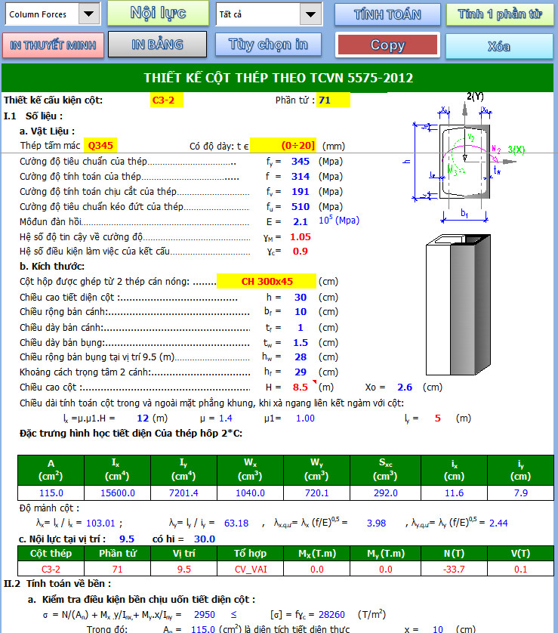Select lx value '12'
Viewport: 558px width, 633px height.
pyautogui.click(x=143, y=418)
